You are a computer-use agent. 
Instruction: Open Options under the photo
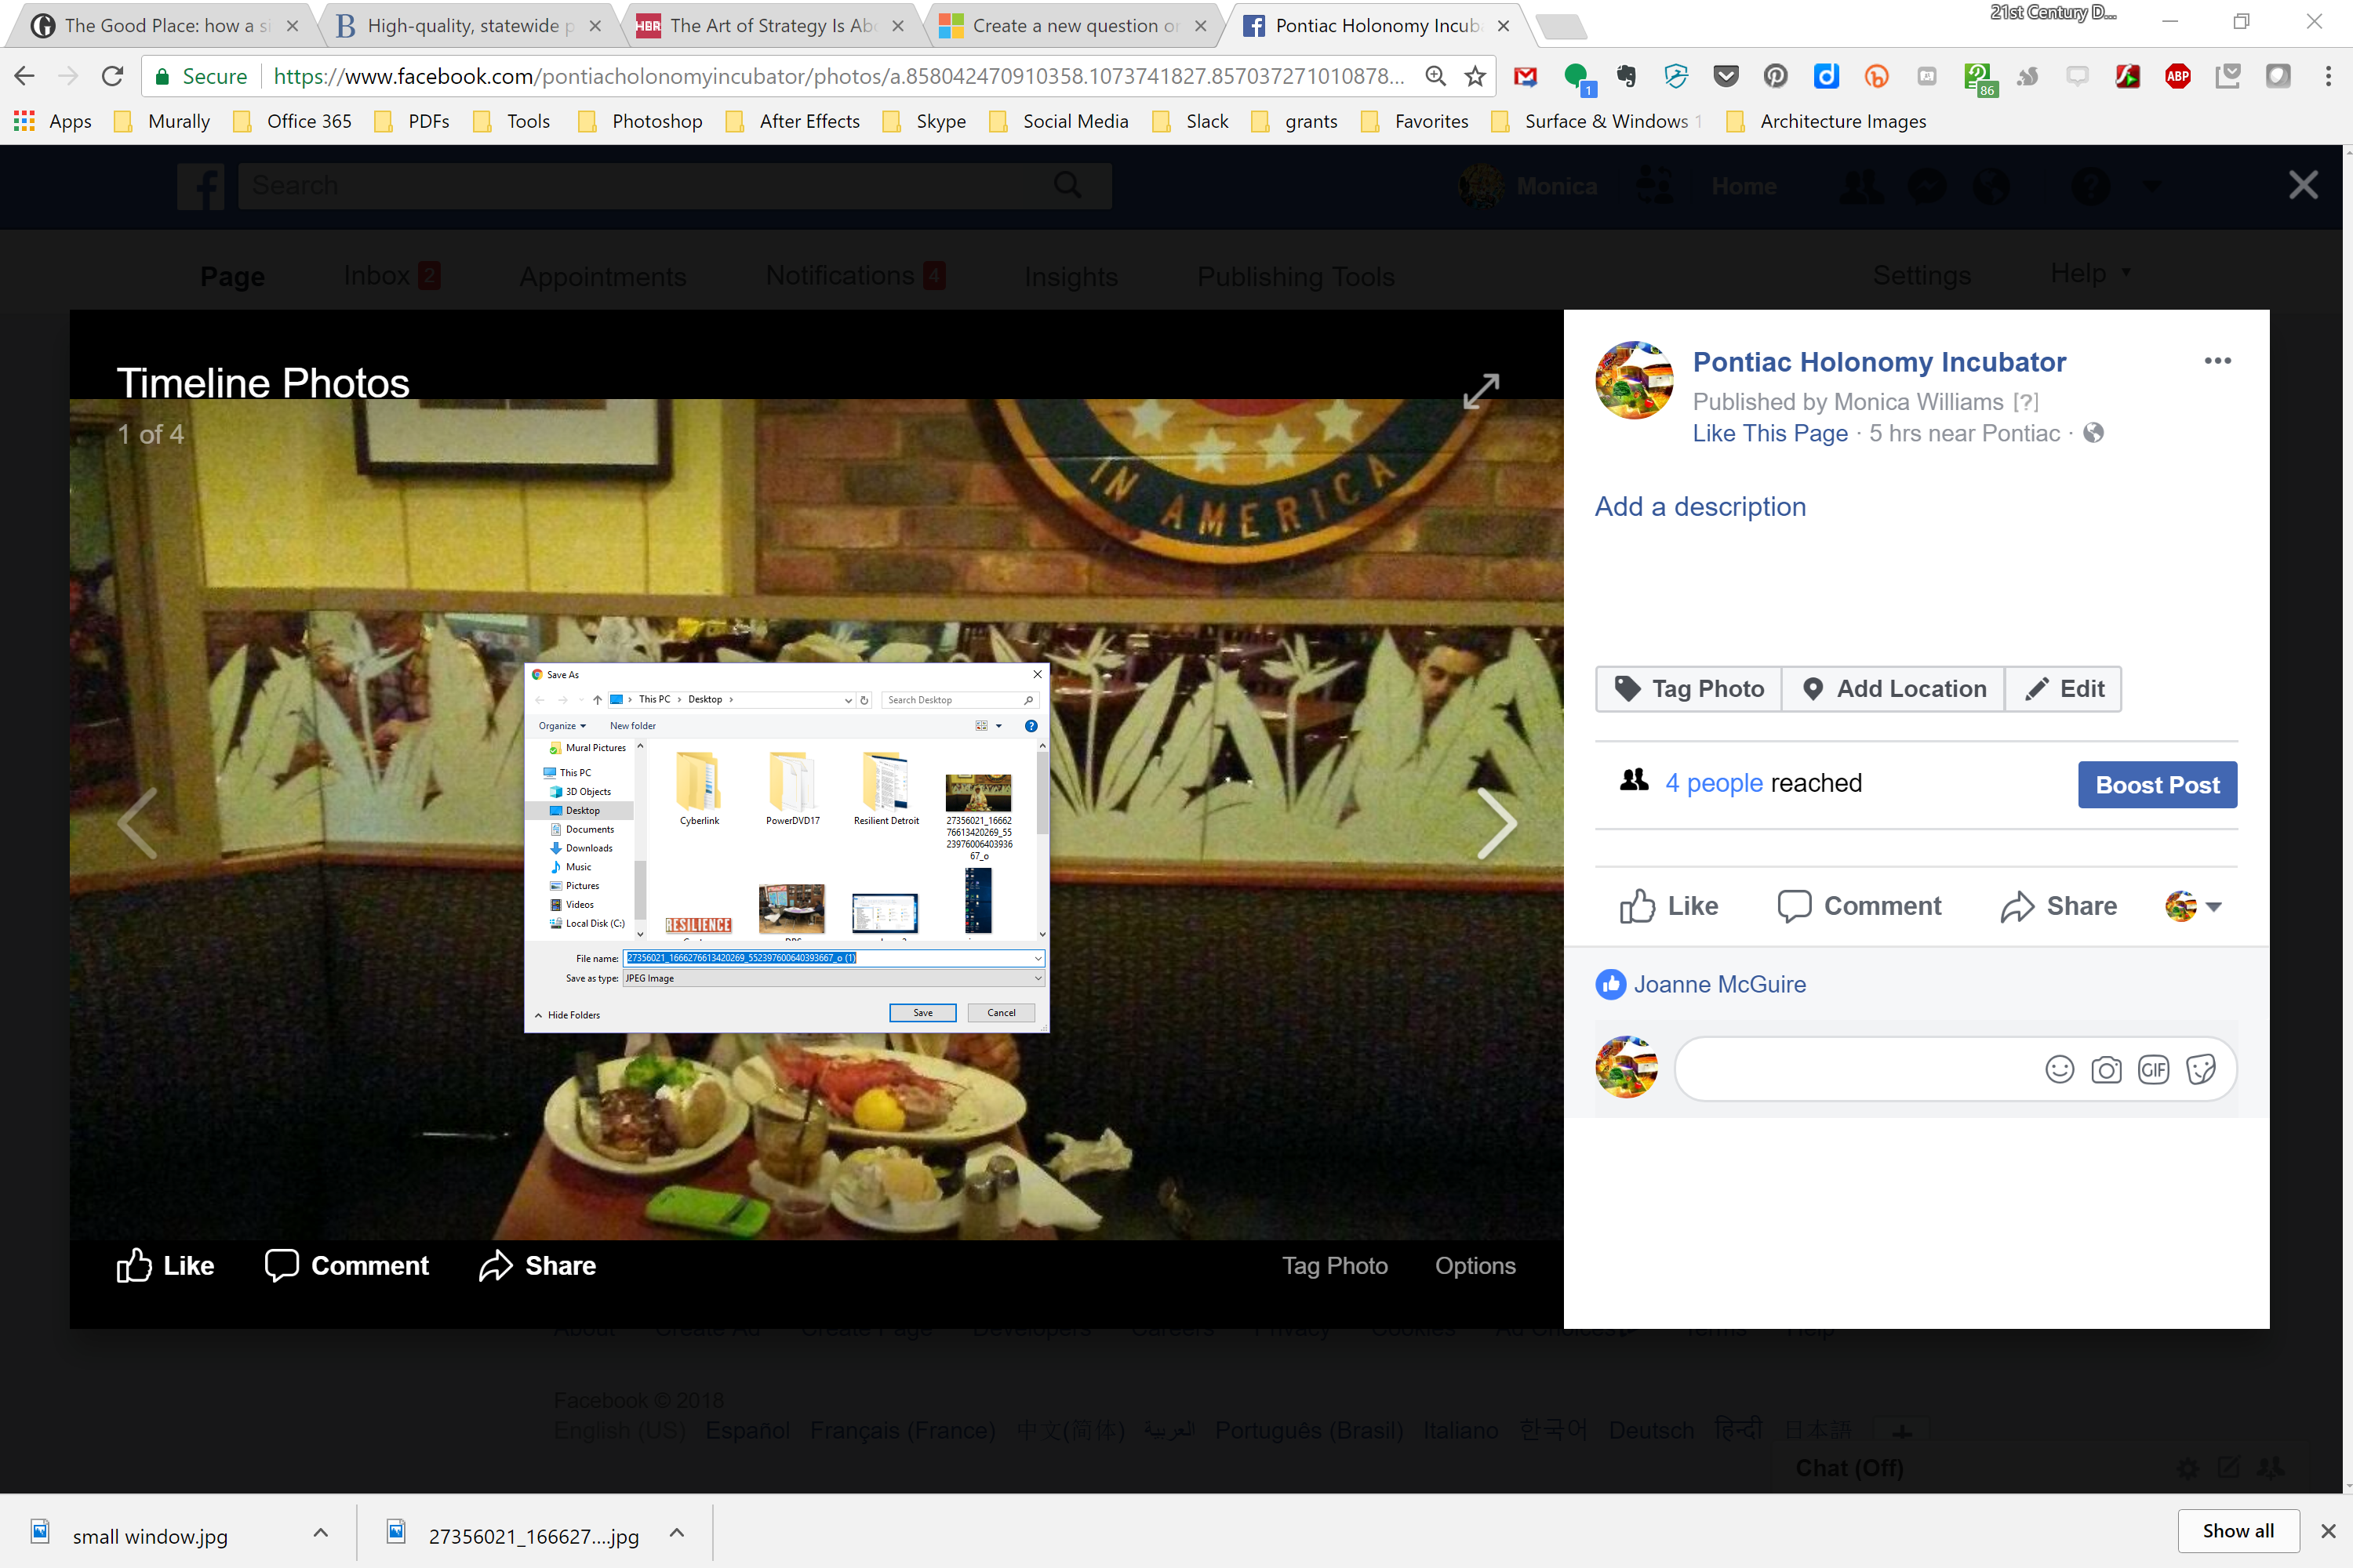click(x=1475, y=1266)
